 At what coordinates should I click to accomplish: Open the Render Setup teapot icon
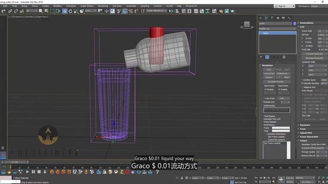221,11
